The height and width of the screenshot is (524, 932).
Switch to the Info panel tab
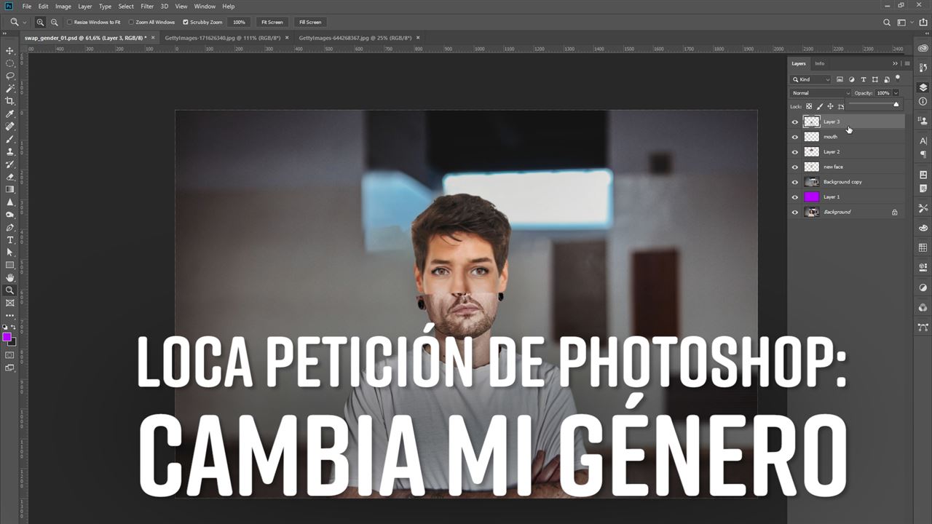click(x=820, y=63)
